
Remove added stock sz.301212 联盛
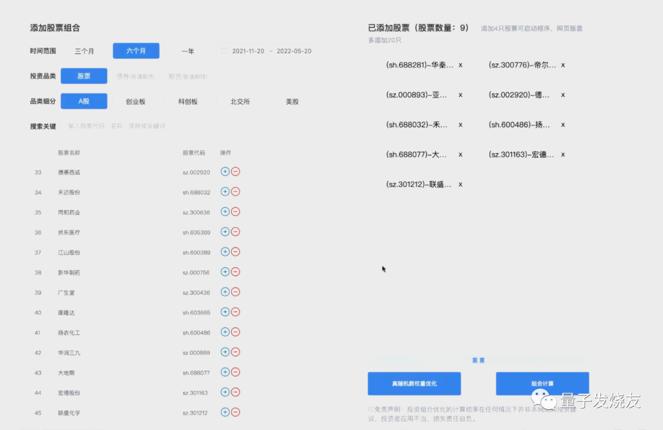pyautogui.click(x=460, y=184)
